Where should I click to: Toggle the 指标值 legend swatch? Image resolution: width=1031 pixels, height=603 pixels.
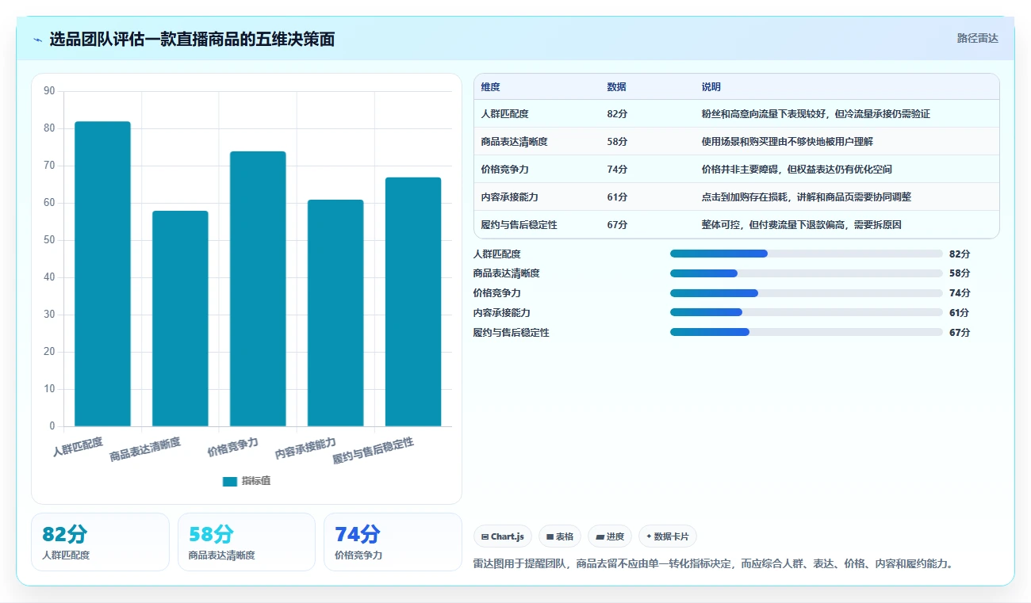[230, 481]
